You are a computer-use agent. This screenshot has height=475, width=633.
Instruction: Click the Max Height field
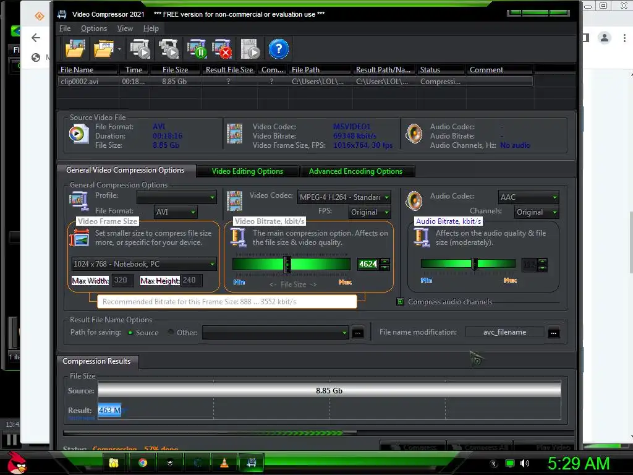click(x=191, y=280)
